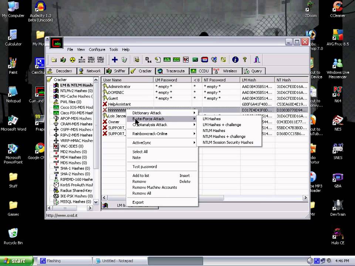The height and width of the screenshot is (266, 355).
Task: Open the Configure menu
Action: coord(97,50)
